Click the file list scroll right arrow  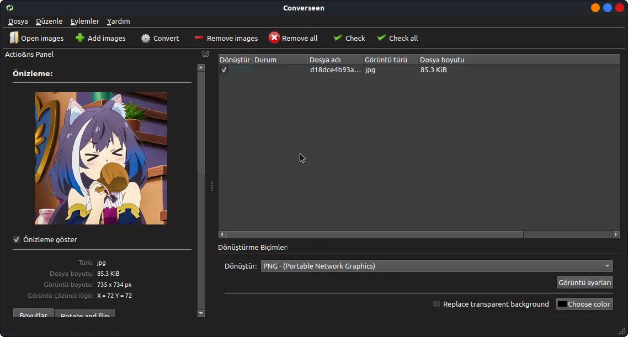[x=616, y=234]
